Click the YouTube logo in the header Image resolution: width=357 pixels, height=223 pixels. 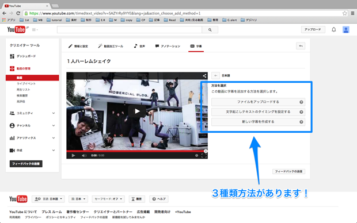(16, 29)
